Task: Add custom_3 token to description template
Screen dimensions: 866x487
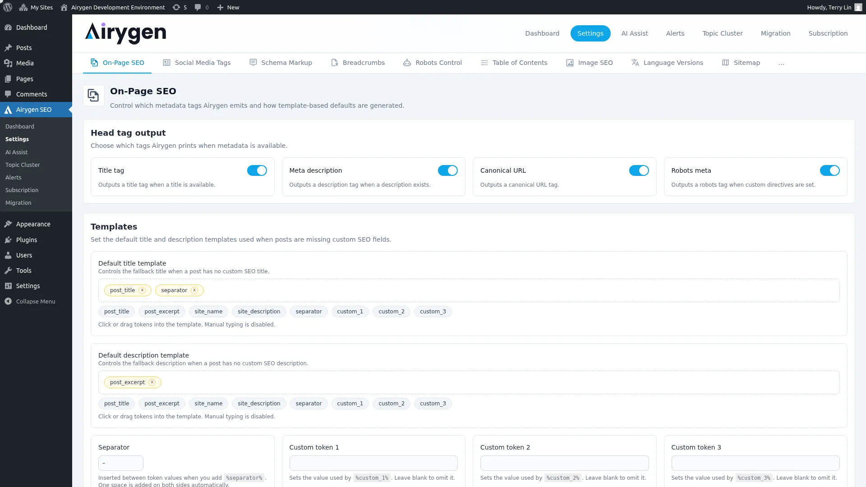Action: pyautogui.click(x=433, y=404)
